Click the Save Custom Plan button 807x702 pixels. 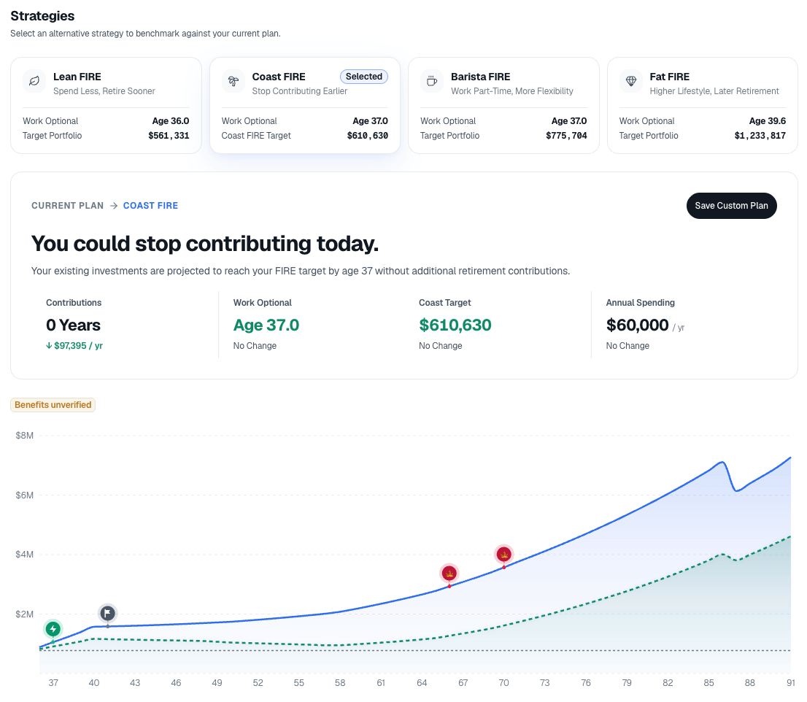tap(731, 206)
